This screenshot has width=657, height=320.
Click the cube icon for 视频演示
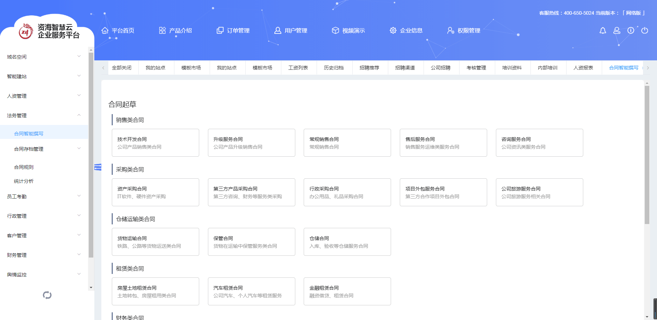[335, 31]
